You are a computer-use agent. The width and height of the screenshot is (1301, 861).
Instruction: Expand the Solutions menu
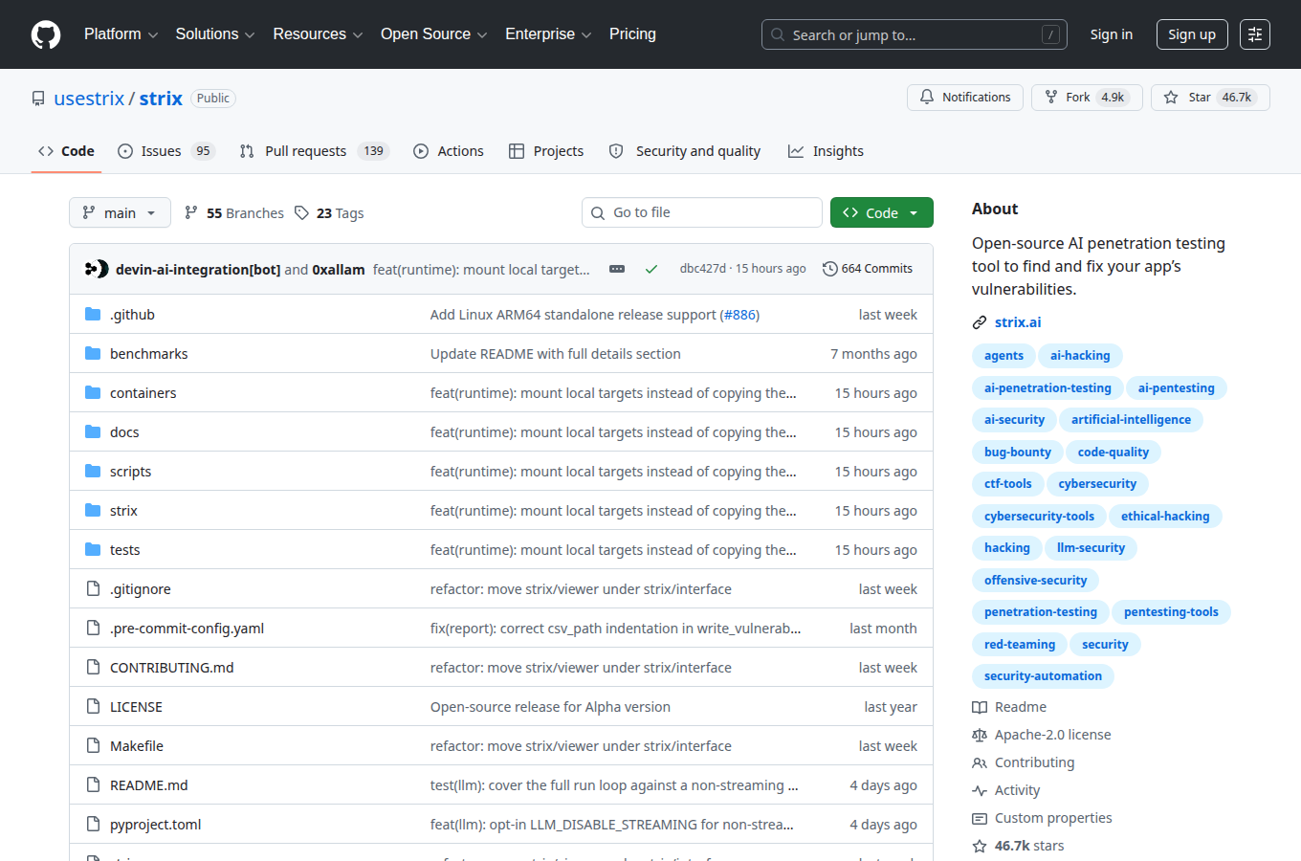click(215, 34)
